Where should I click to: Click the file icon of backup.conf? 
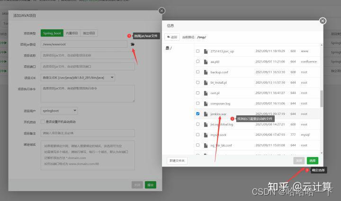[x=206, y=72]
